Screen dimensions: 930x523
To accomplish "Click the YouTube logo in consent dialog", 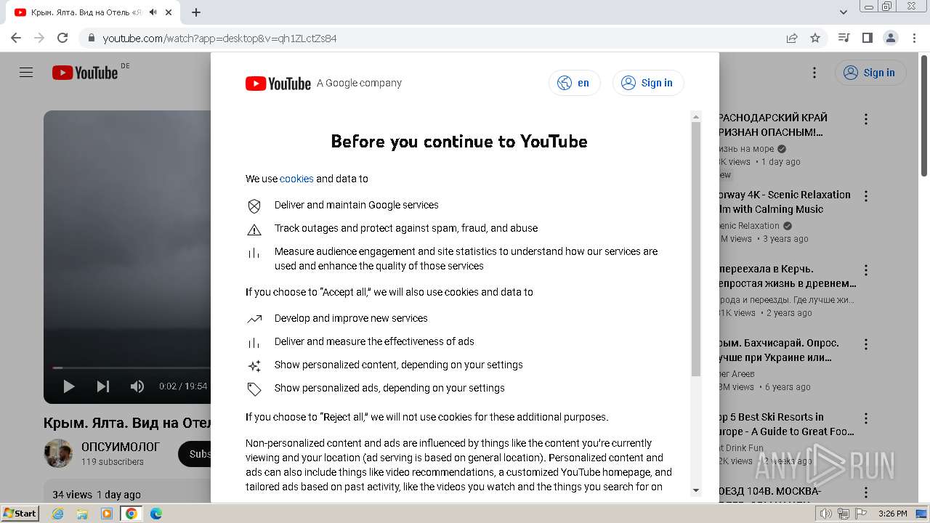I will pos(278,84).
